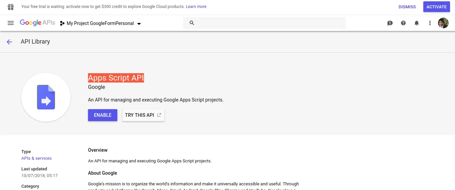Screen dimensions: 455x190
Task: Open the hamburger navigation menu
Action: coord(11,23)
